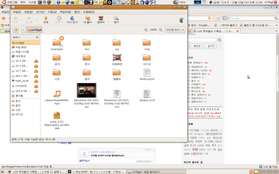Click the red power/logout button in the panel

276,2
